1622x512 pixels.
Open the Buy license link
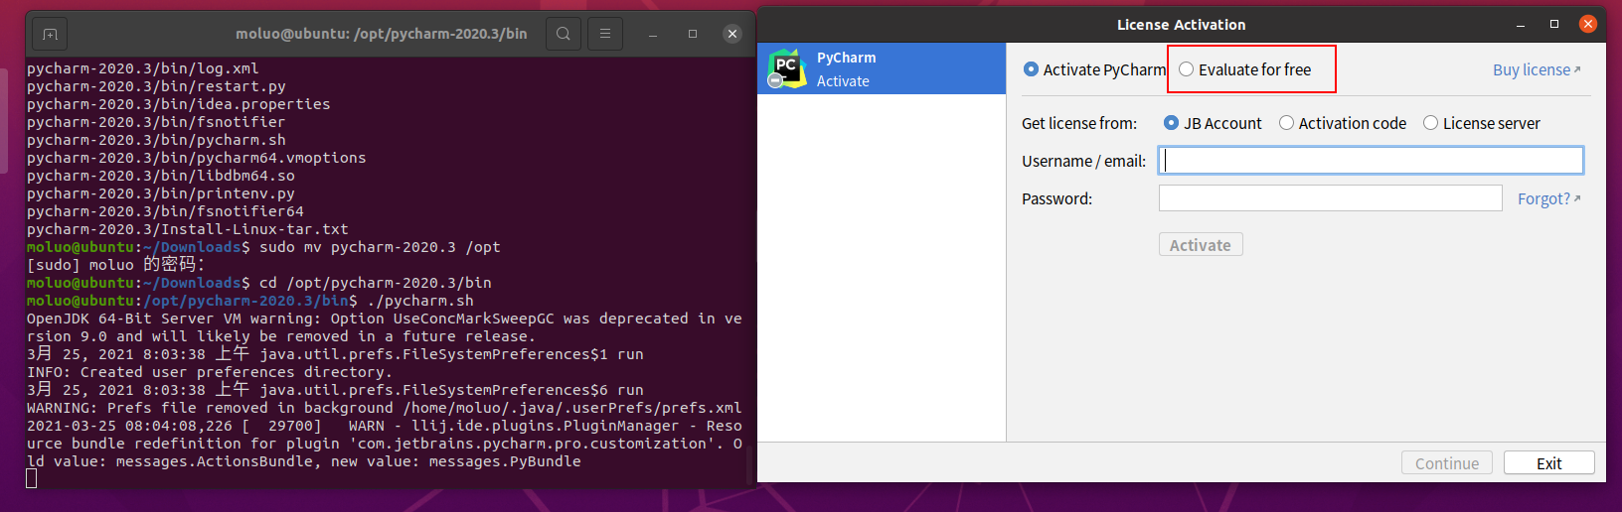[1536, 69]
